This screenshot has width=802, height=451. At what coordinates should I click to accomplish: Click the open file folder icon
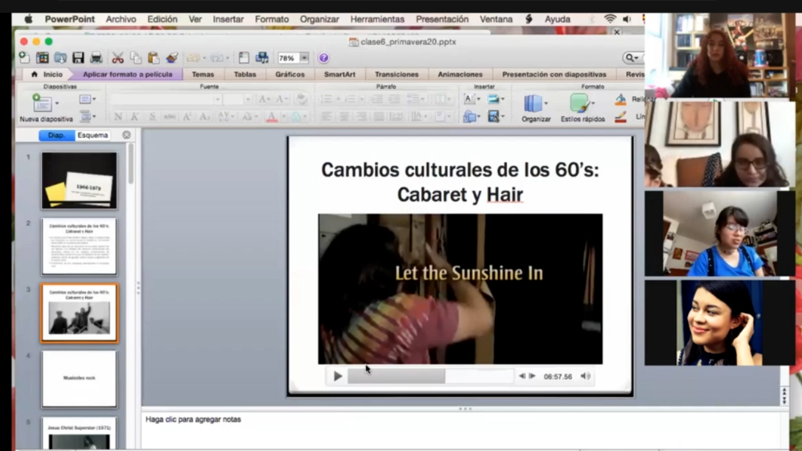60,58
